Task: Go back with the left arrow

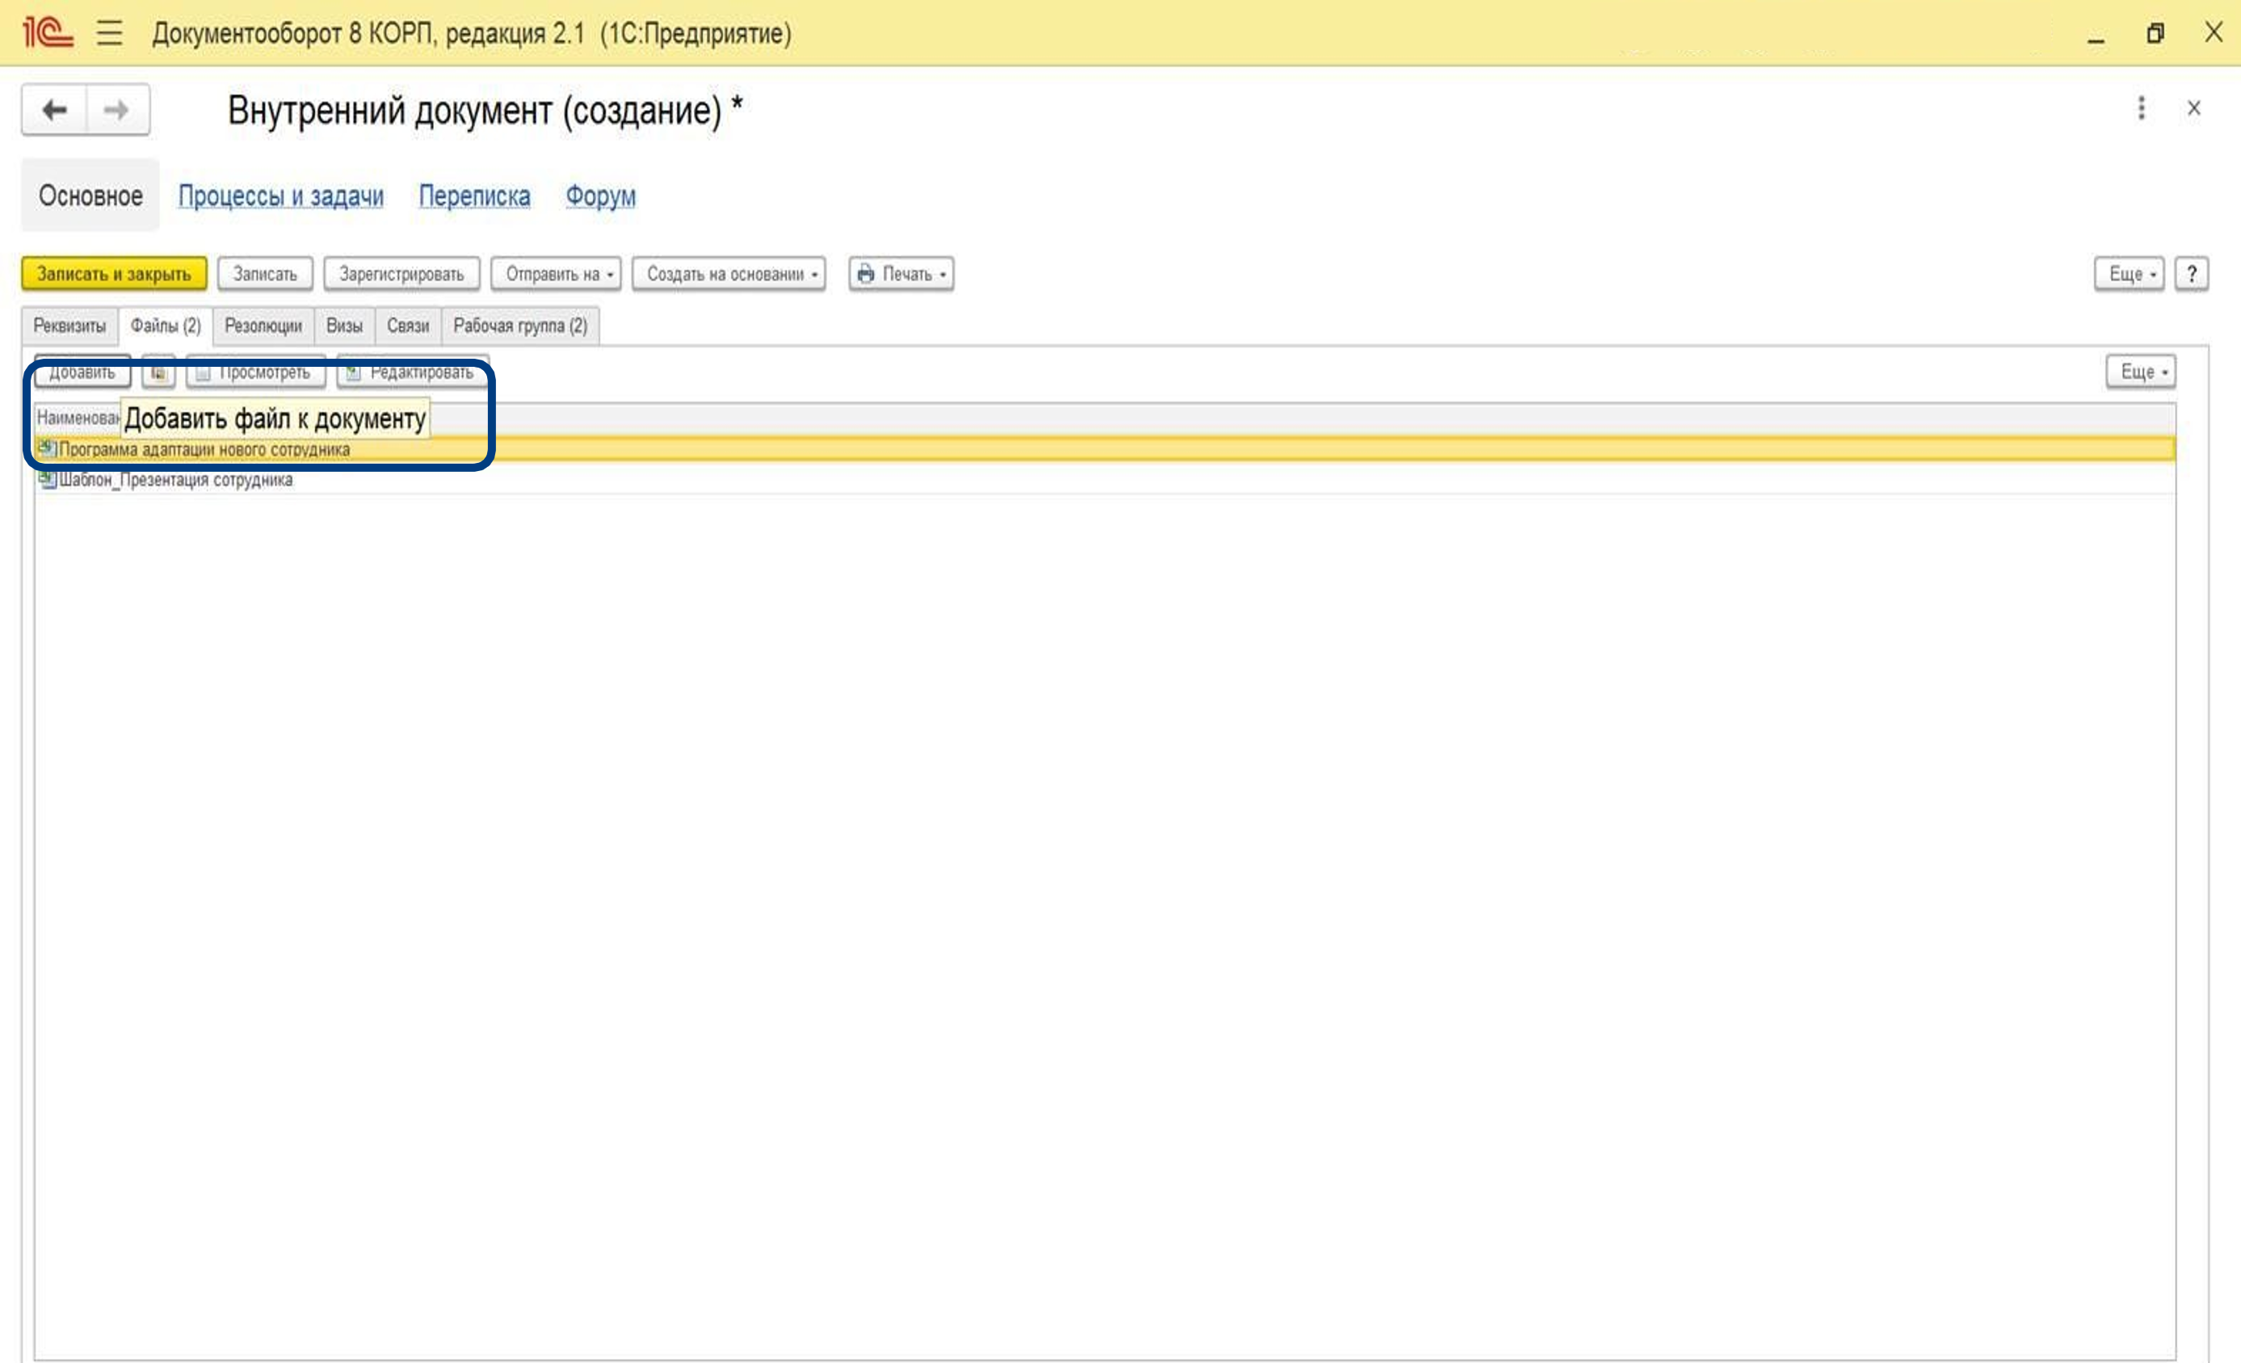Action: (55, 110)
